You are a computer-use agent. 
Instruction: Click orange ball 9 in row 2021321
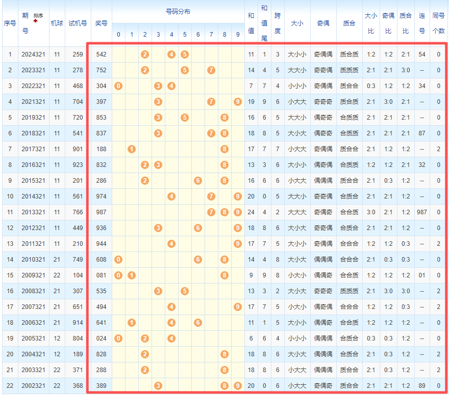(238, 102)
